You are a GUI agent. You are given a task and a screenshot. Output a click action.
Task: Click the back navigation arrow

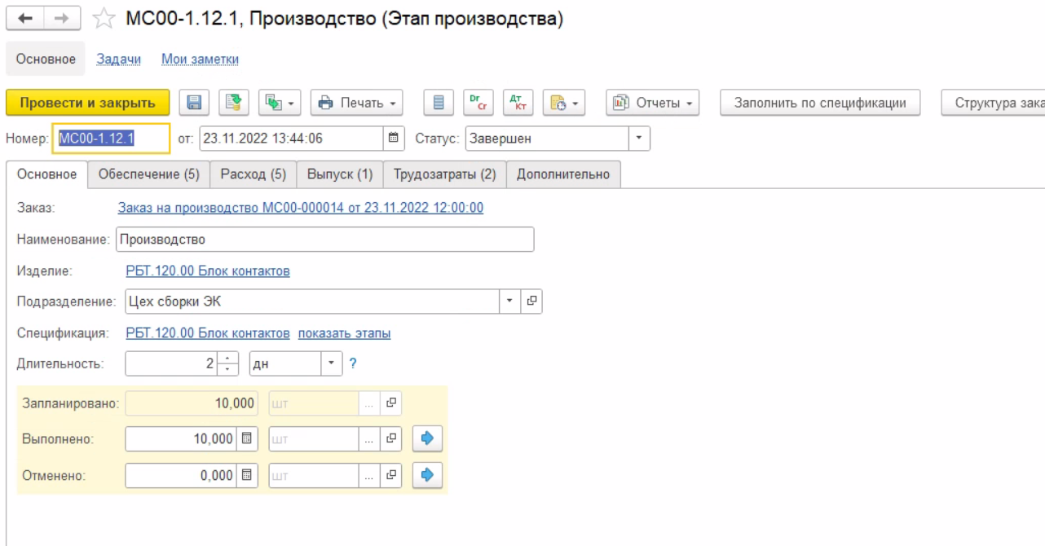click(x=27, y=19)
